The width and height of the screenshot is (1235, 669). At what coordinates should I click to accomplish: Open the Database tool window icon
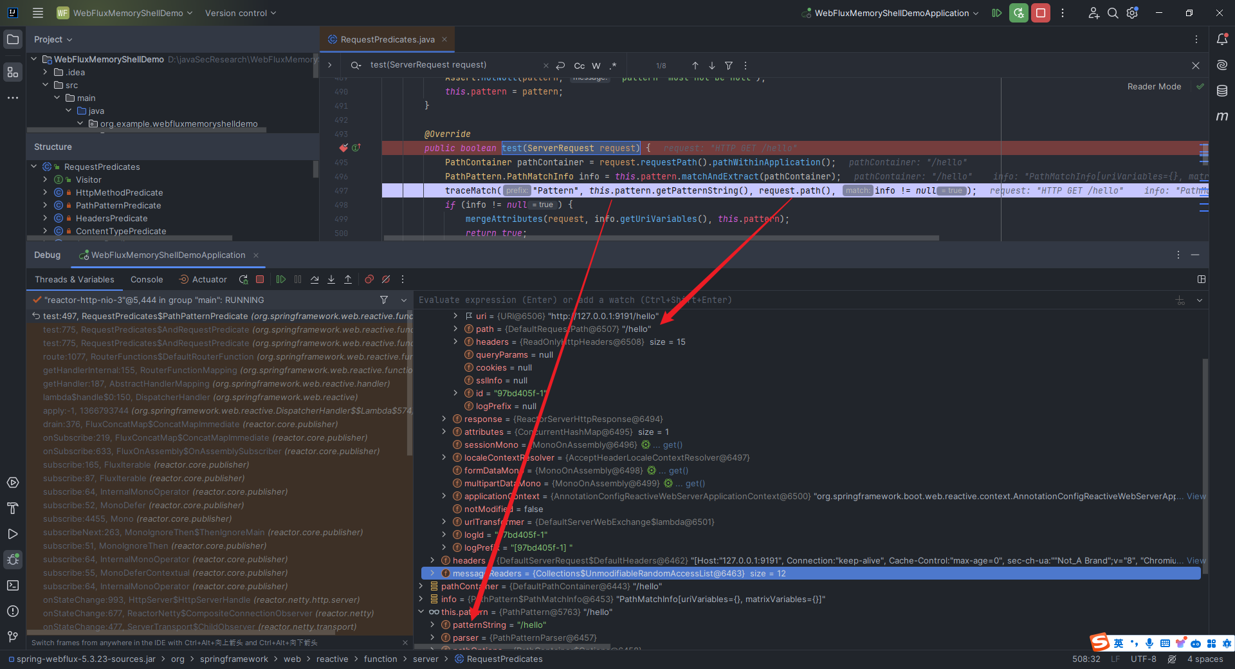tap(1222, 91)
